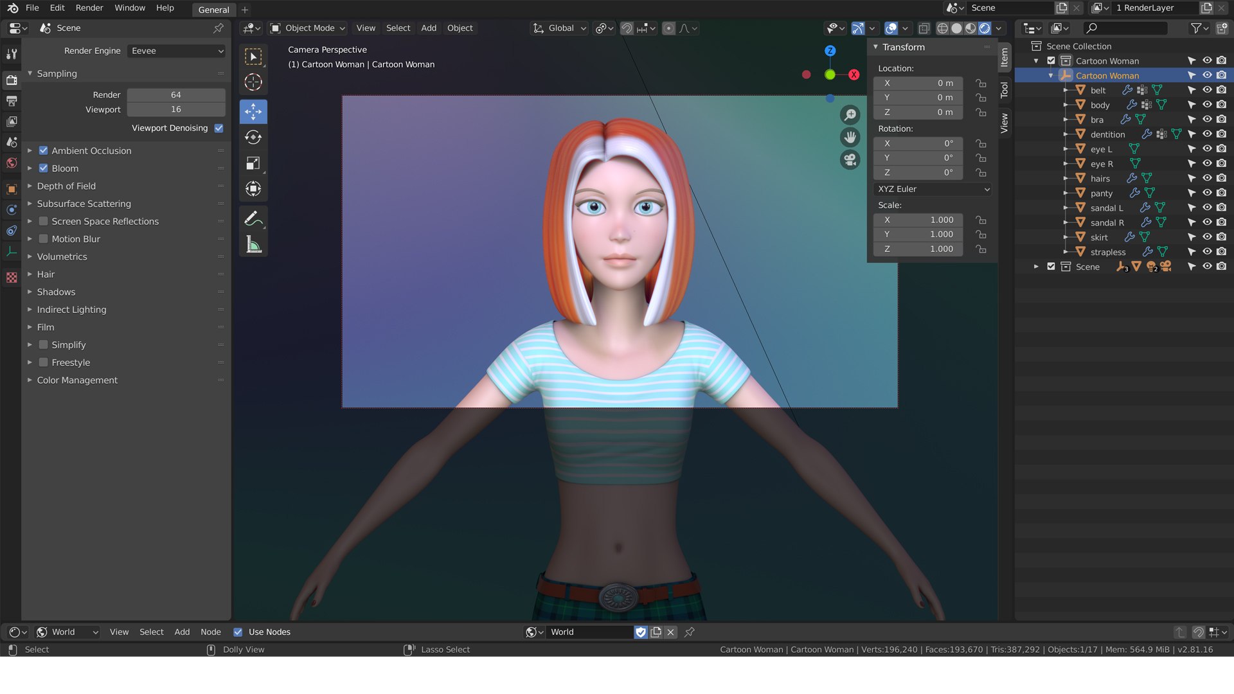The width and height of the screenshot is (1234, 694).
Task: Select the Select Box tool
Action: 253,57
